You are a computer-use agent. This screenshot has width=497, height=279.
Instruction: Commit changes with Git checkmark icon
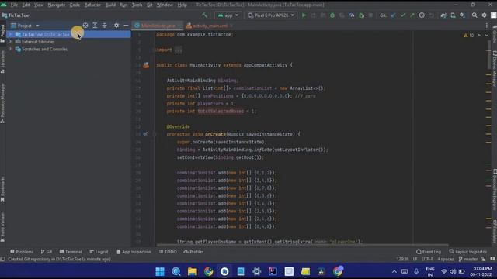tap(402, 15)
